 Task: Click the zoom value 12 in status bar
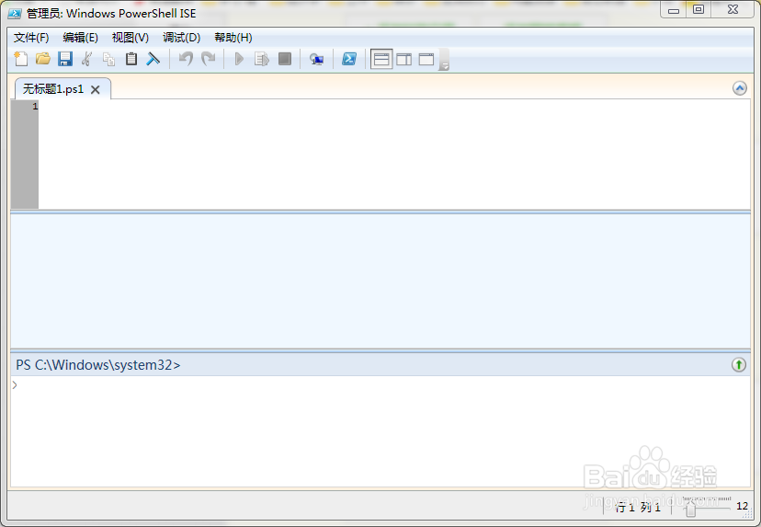coord(742,506)
